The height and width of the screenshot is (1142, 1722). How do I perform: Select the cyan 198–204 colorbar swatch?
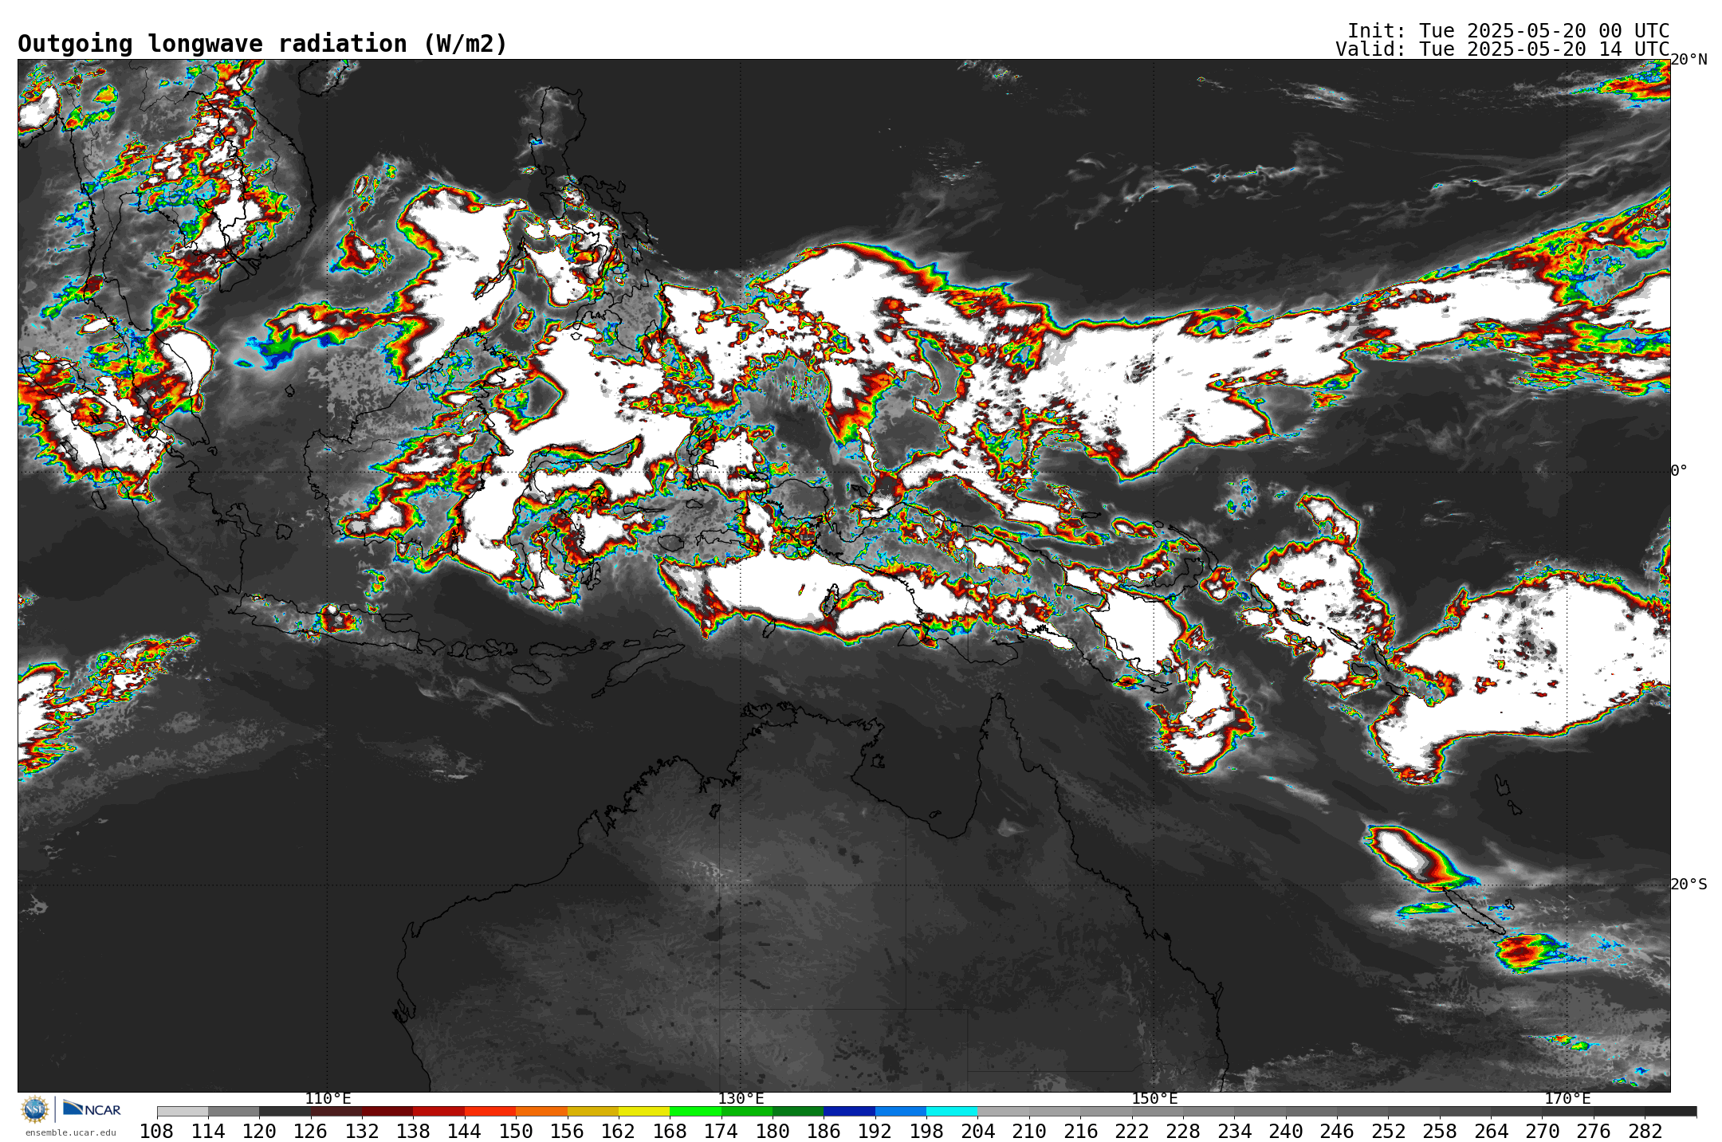click(x=952, y=1112)
